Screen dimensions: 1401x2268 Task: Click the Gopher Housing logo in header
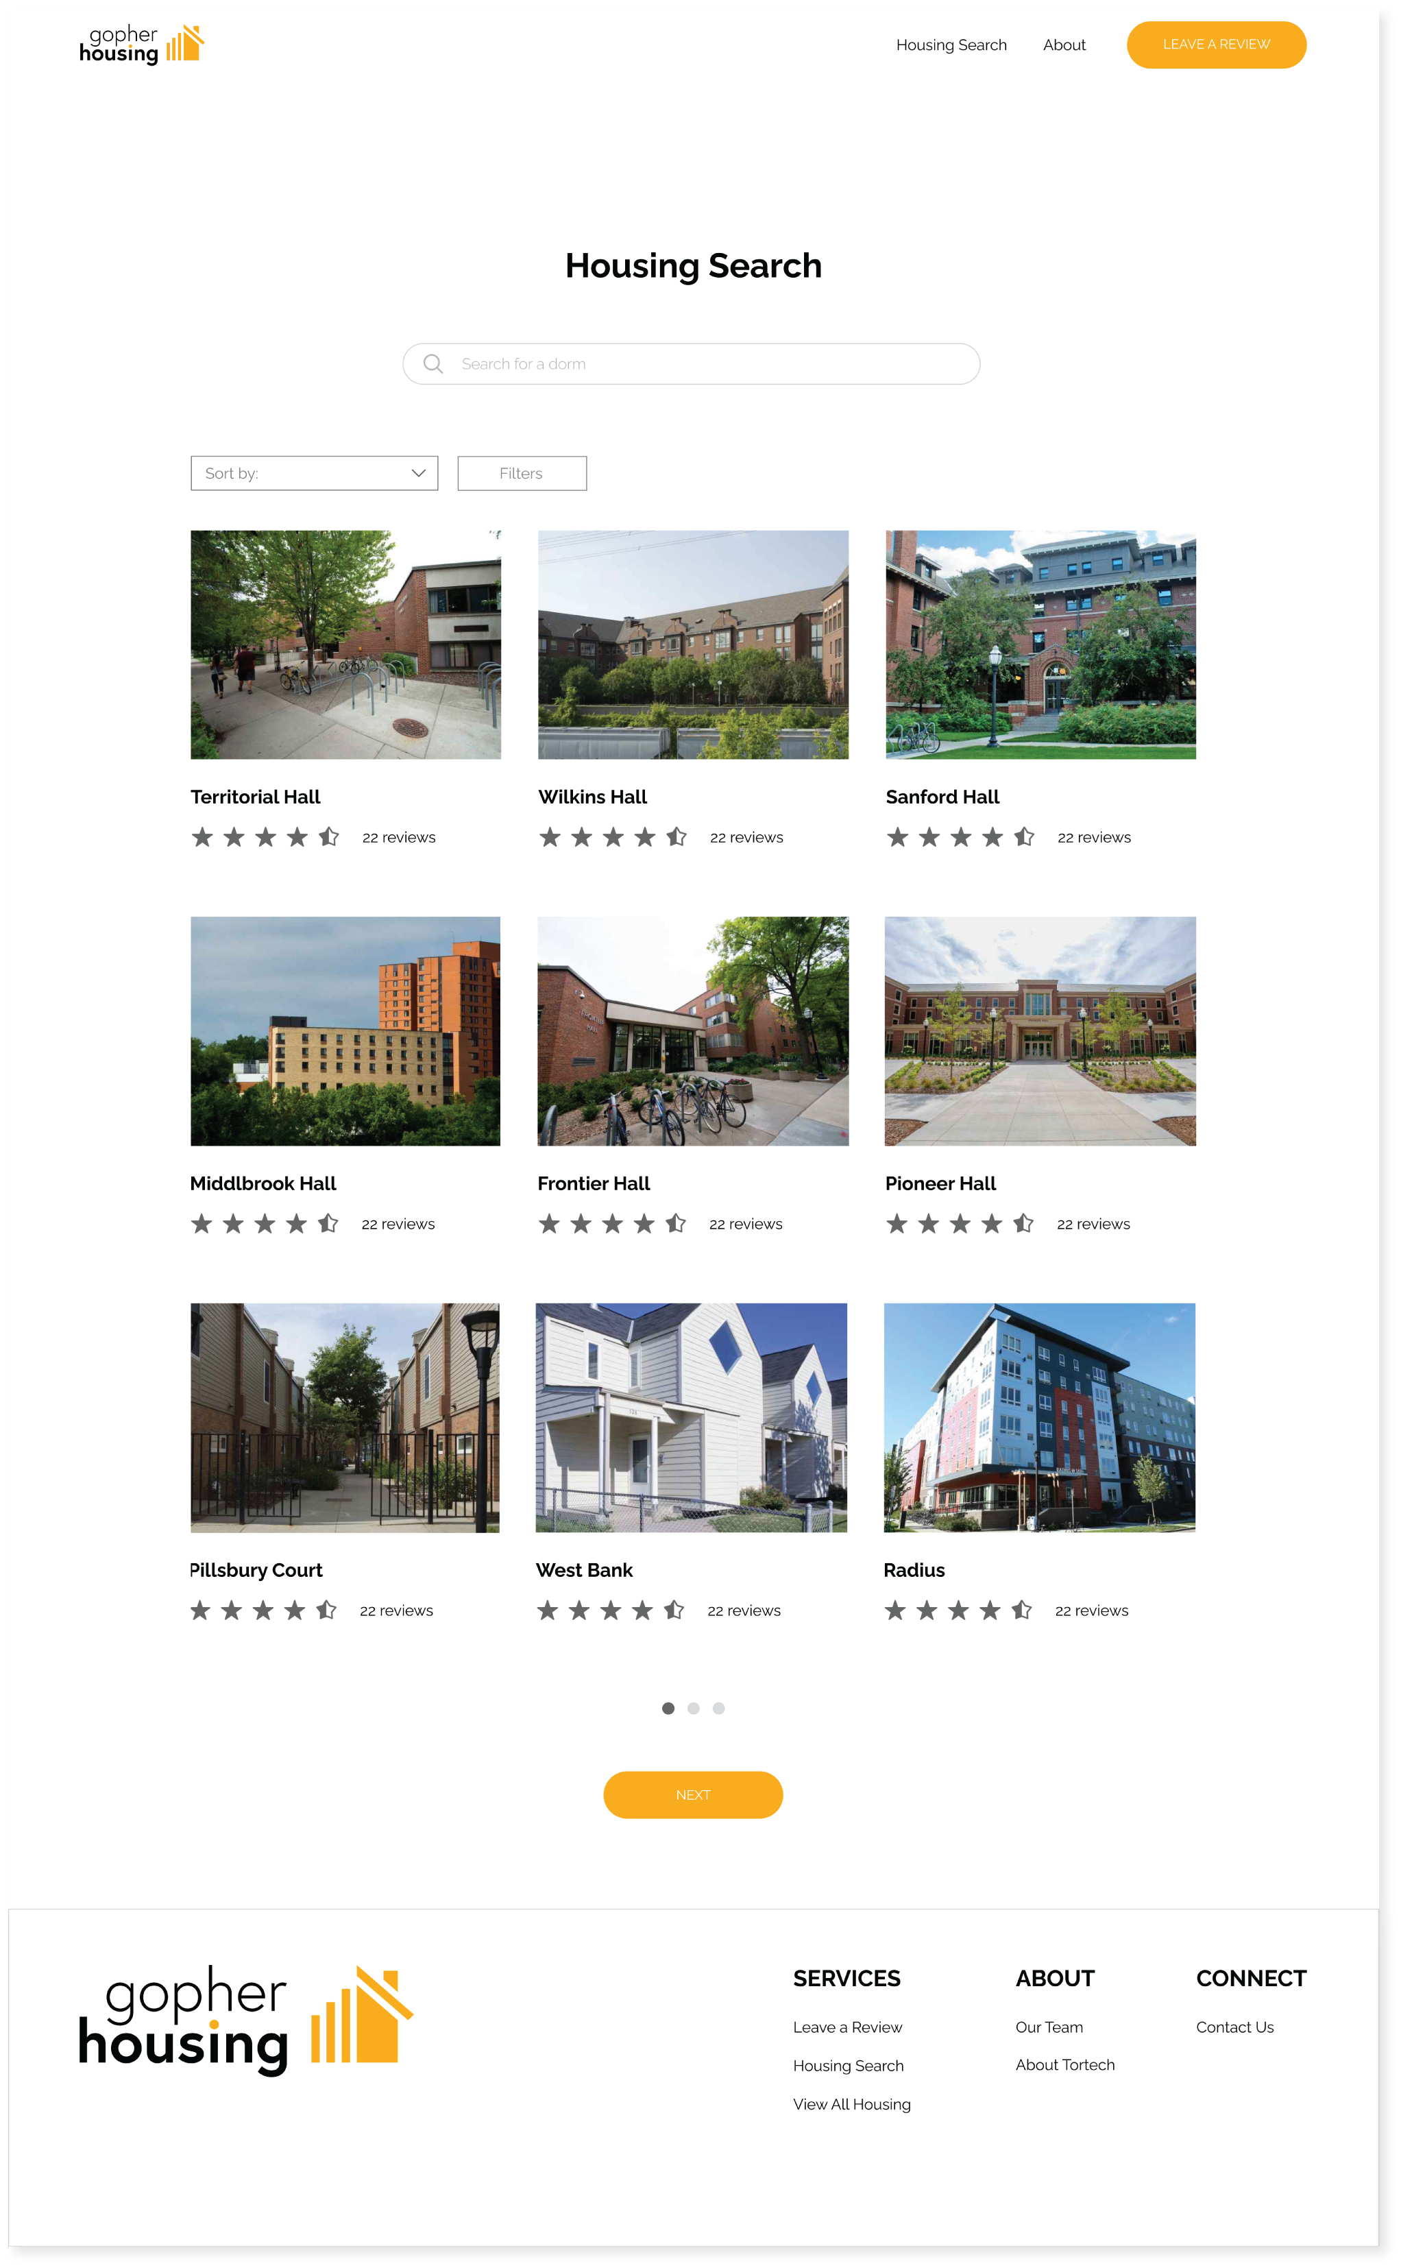point(141,45)
